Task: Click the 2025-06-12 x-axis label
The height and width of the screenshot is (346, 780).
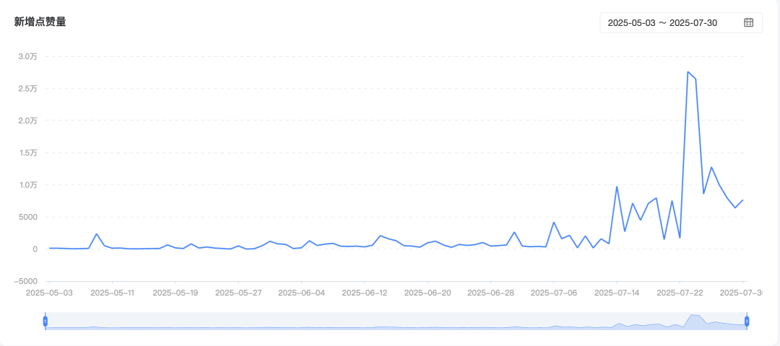Action: (365, 293)
